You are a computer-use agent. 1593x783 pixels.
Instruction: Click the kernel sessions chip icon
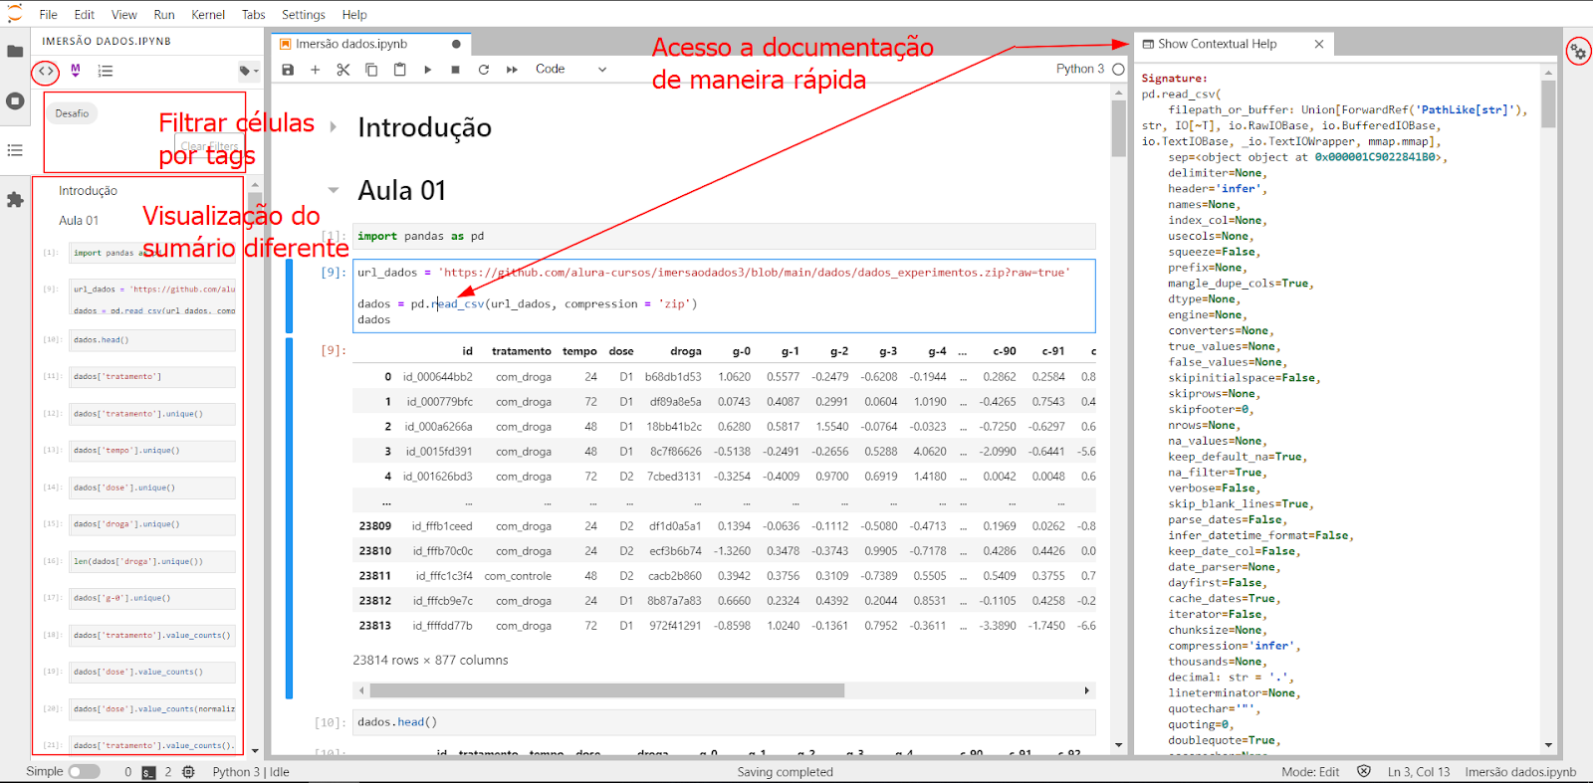(x=188, y=772)
